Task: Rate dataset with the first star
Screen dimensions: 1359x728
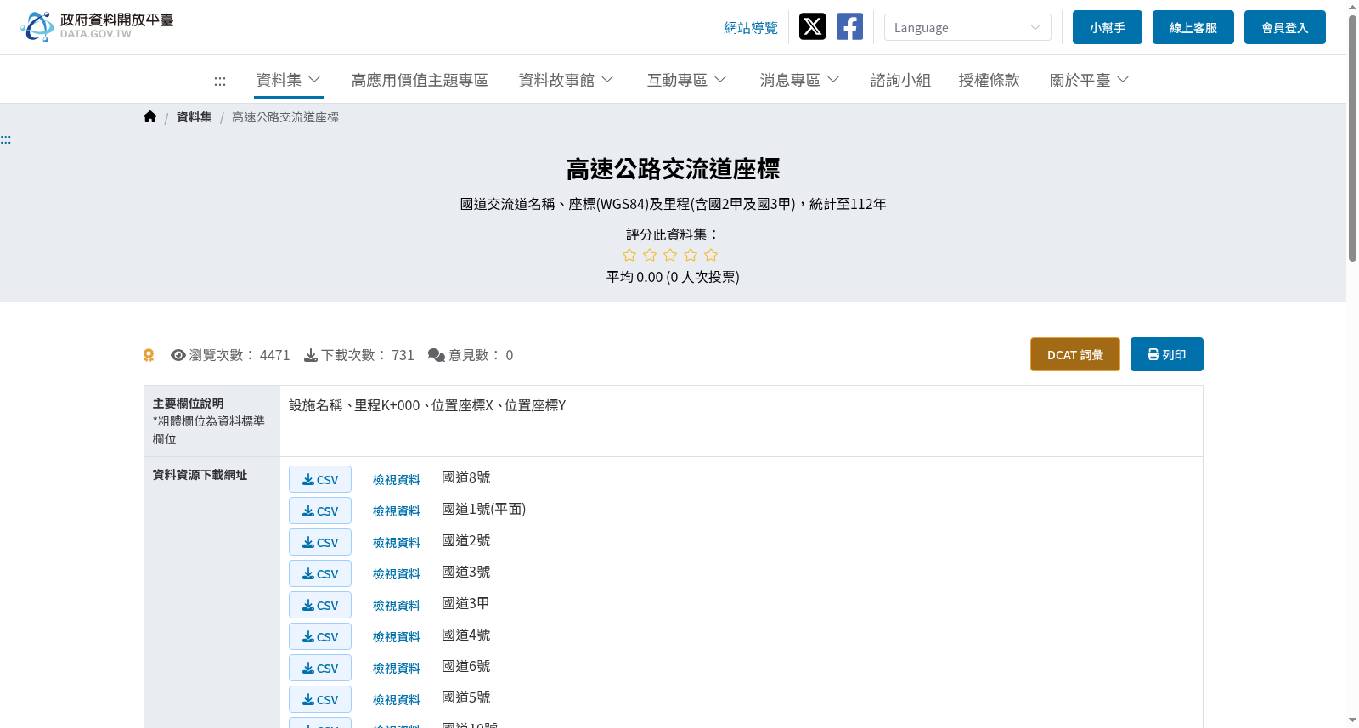Action: tap(629, 255)
